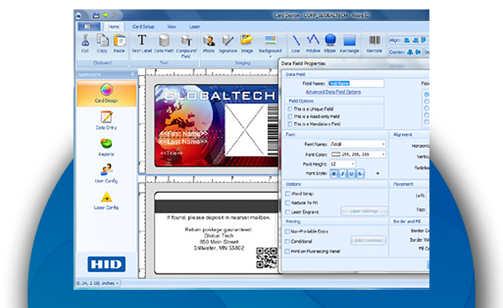Open the Inches units dropdown in status bar
Screen dimensions: 503x308
[x=117, y=283]
